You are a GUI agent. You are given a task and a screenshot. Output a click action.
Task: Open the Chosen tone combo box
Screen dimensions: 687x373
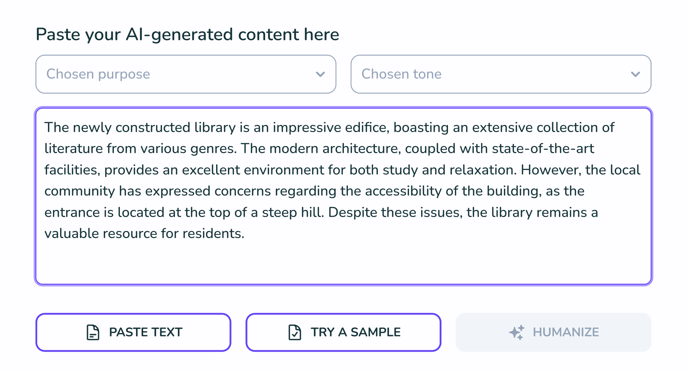(501, 74)
